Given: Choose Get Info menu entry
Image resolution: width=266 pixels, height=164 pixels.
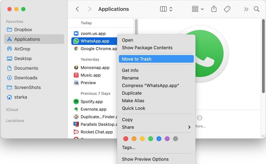Looking at the screenshot, I should click(156, 70).
